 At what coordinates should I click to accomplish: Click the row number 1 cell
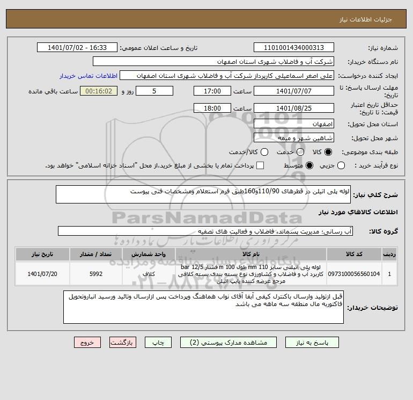389,274
